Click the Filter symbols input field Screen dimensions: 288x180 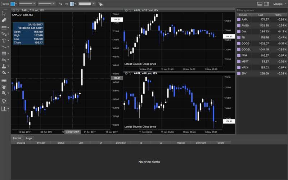262,10
